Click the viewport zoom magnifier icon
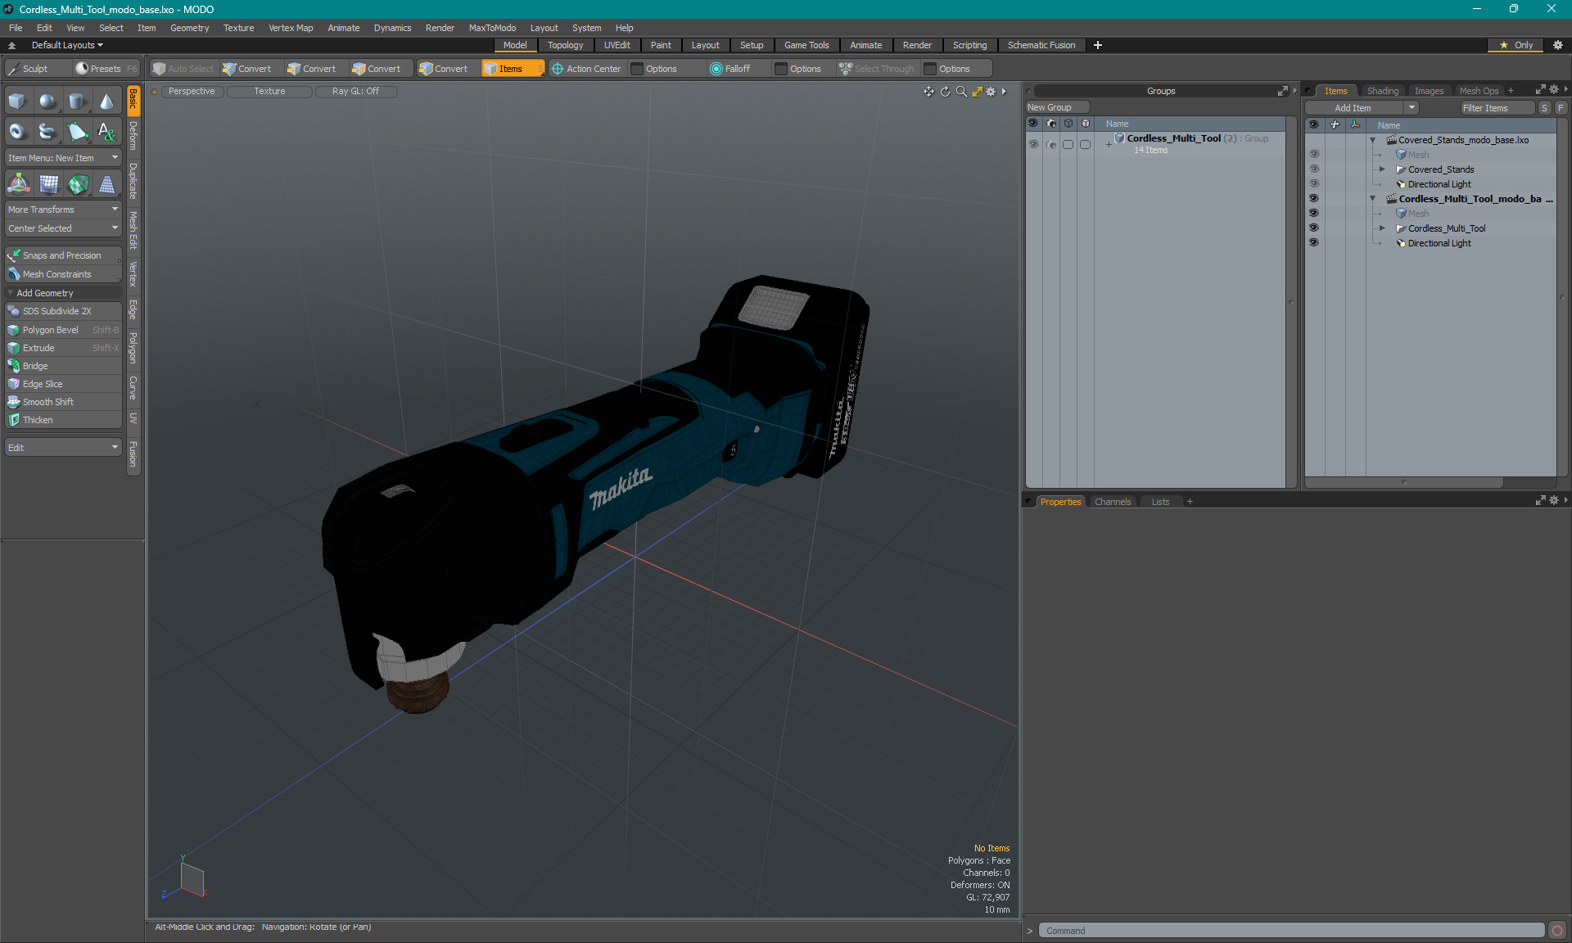Viewport: 1572px width, 943px height. click(x=961, y=92)
